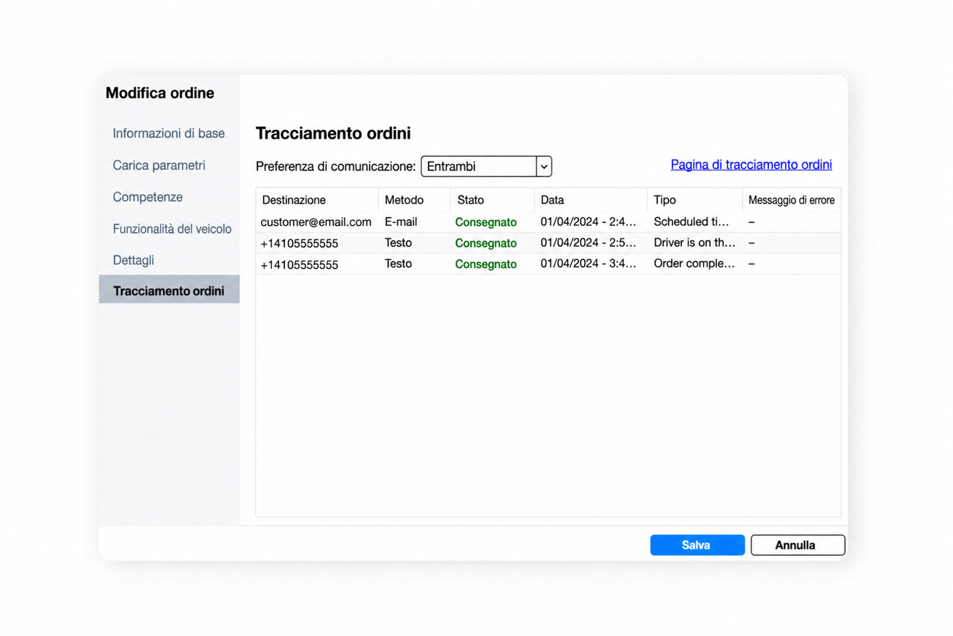Open the Informazioni di base section
Viewport: 953px width, 636px height.
(x=169, y=133)
